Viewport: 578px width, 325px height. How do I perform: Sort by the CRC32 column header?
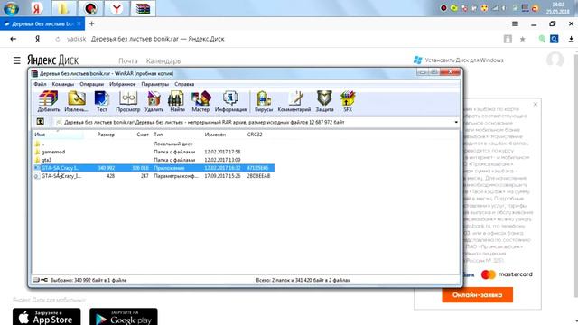click(255, 135)
